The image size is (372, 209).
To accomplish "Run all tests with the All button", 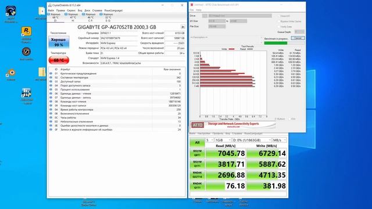I will [x=197, y=142].
